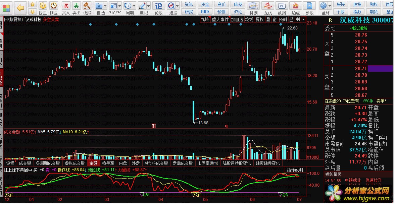395x204 pixels.
Task: Switch to the 融资融券变化 tab
Action: tap(267, 163)
